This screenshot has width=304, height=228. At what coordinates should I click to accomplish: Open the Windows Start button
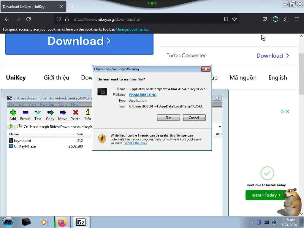click(x=8, y=222)
